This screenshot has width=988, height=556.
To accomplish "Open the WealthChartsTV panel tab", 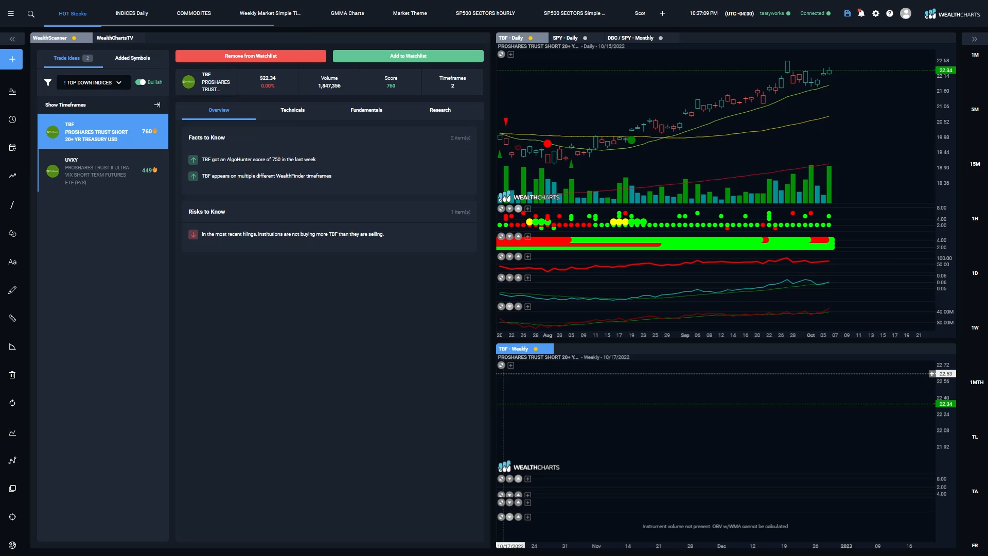I will [x=115, y=38].
